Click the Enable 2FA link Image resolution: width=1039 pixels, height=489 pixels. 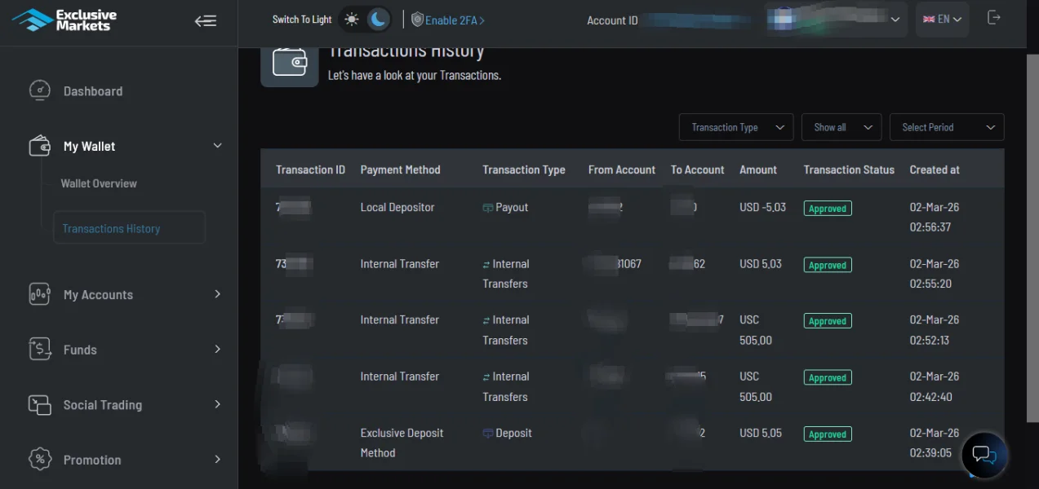tap(448, 20)
